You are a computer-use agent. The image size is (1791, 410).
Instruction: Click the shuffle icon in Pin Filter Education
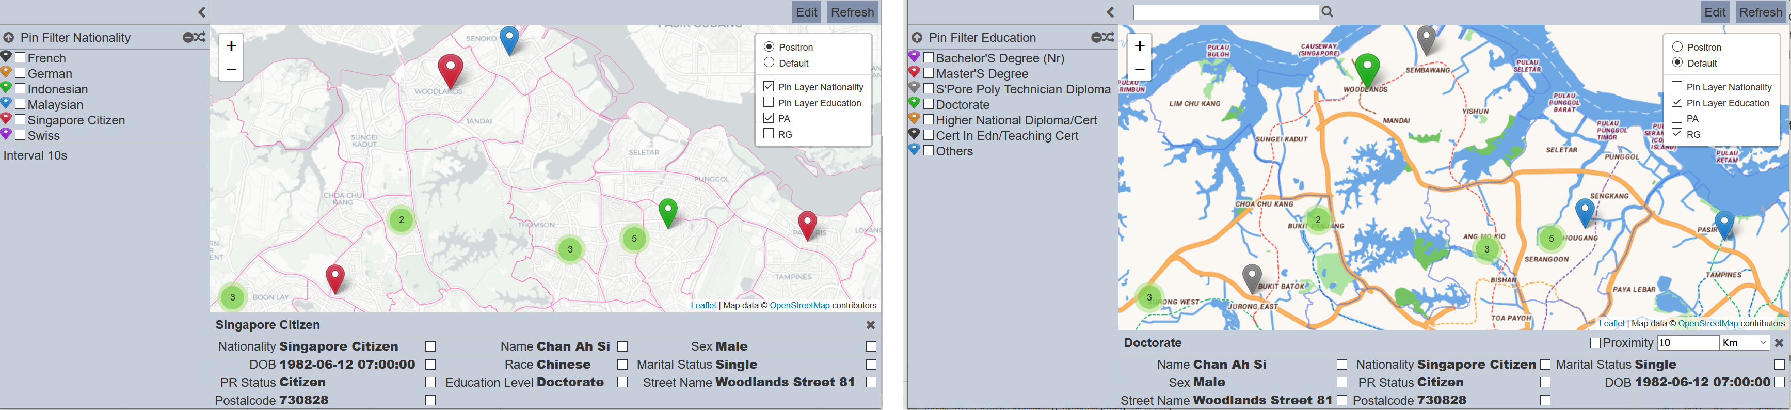tap(1108, 38)
